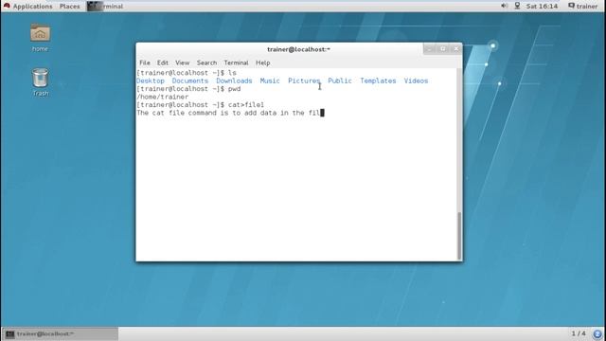Open the trainer user menu
606x341 pixels.
coord(583,7)
